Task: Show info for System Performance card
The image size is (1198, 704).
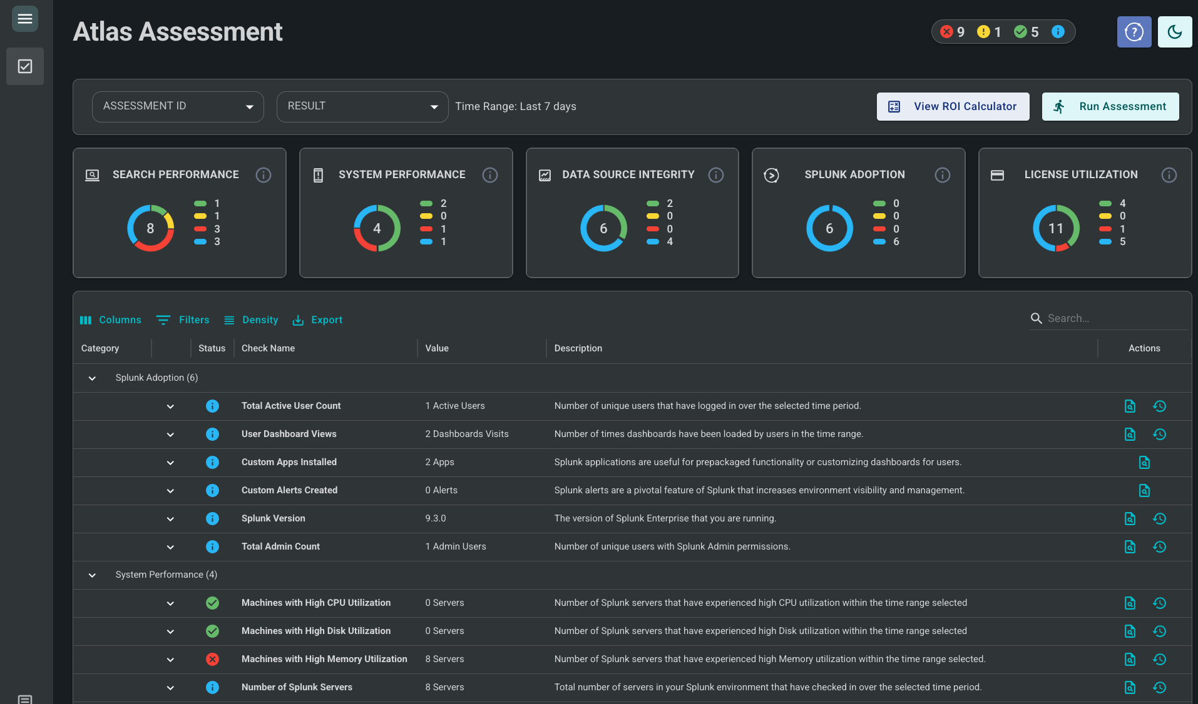Action: pos(490,175)
